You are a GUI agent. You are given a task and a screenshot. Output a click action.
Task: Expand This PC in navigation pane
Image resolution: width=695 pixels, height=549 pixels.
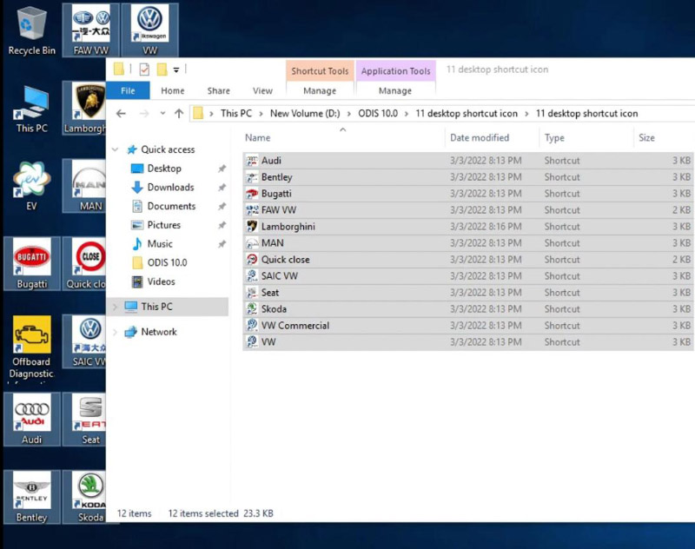pyautogui.click(x=116, y=307)
